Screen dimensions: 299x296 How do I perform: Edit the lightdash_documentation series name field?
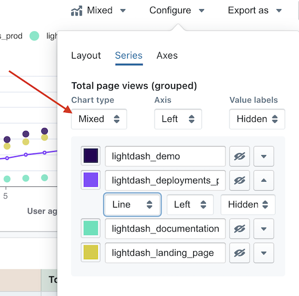pyautogui.click(x=165, y=229)
